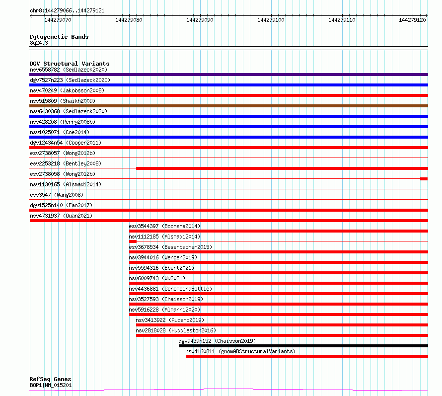Open variant nsv515809 (Shaikh2009)
The image size is (442, 396).
63,101
